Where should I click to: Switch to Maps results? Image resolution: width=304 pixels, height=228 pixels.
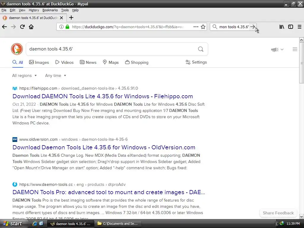coord(111,62)
